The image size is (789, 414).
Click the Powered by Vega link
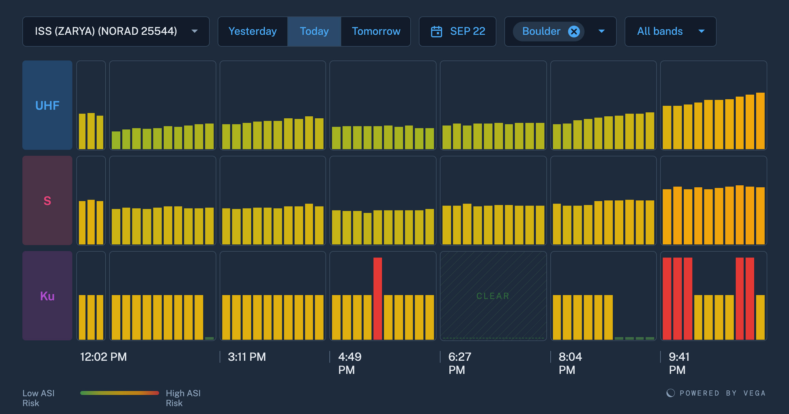coord(716,393)
